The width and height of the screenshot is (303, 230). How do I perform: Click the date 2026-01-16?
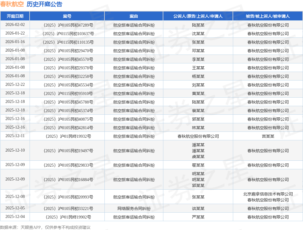pos(15,42)
